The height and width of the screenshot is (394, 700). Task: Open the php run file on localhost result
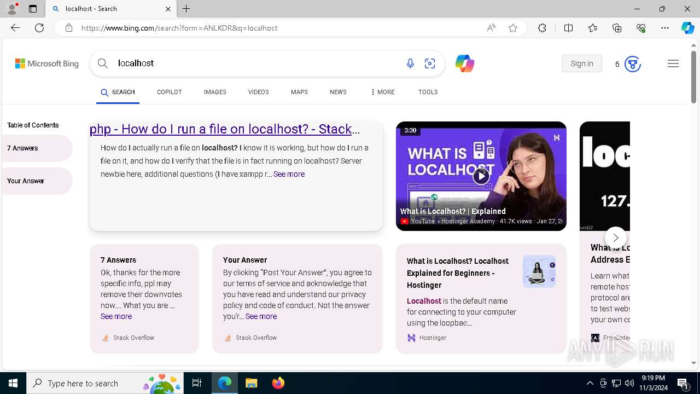pyautogui.click(x=225, y=129)
